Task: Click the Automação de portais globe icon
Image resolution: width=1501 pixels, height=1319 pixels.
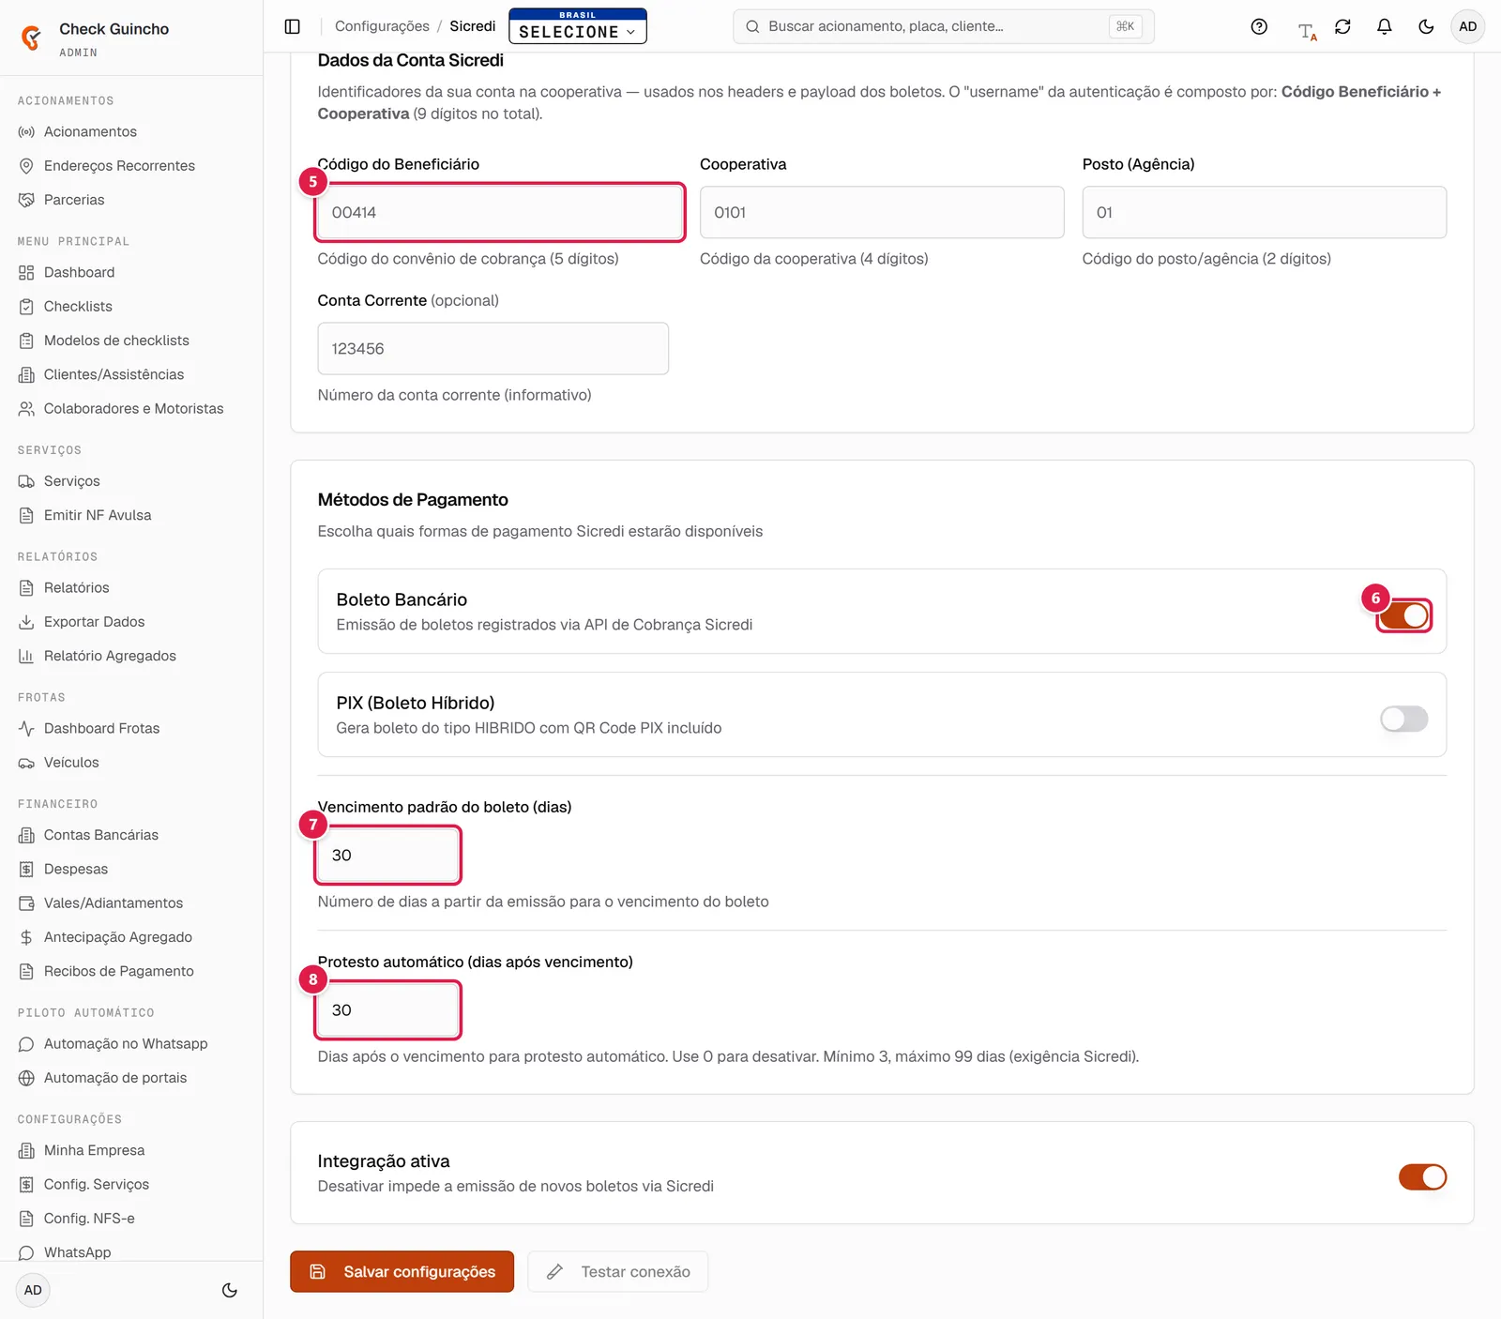Action: tap(26, 1078)
